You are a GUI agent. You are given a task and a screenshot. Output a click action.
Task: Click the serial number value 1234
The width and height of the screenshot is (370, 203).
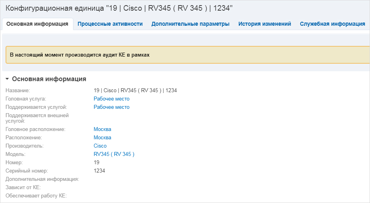click(x=99, y=171)
